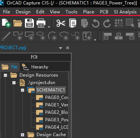The height and width of the screenshot is (138, 140).
Task: Select the Design Resources tree item
Action: [39, 75]
